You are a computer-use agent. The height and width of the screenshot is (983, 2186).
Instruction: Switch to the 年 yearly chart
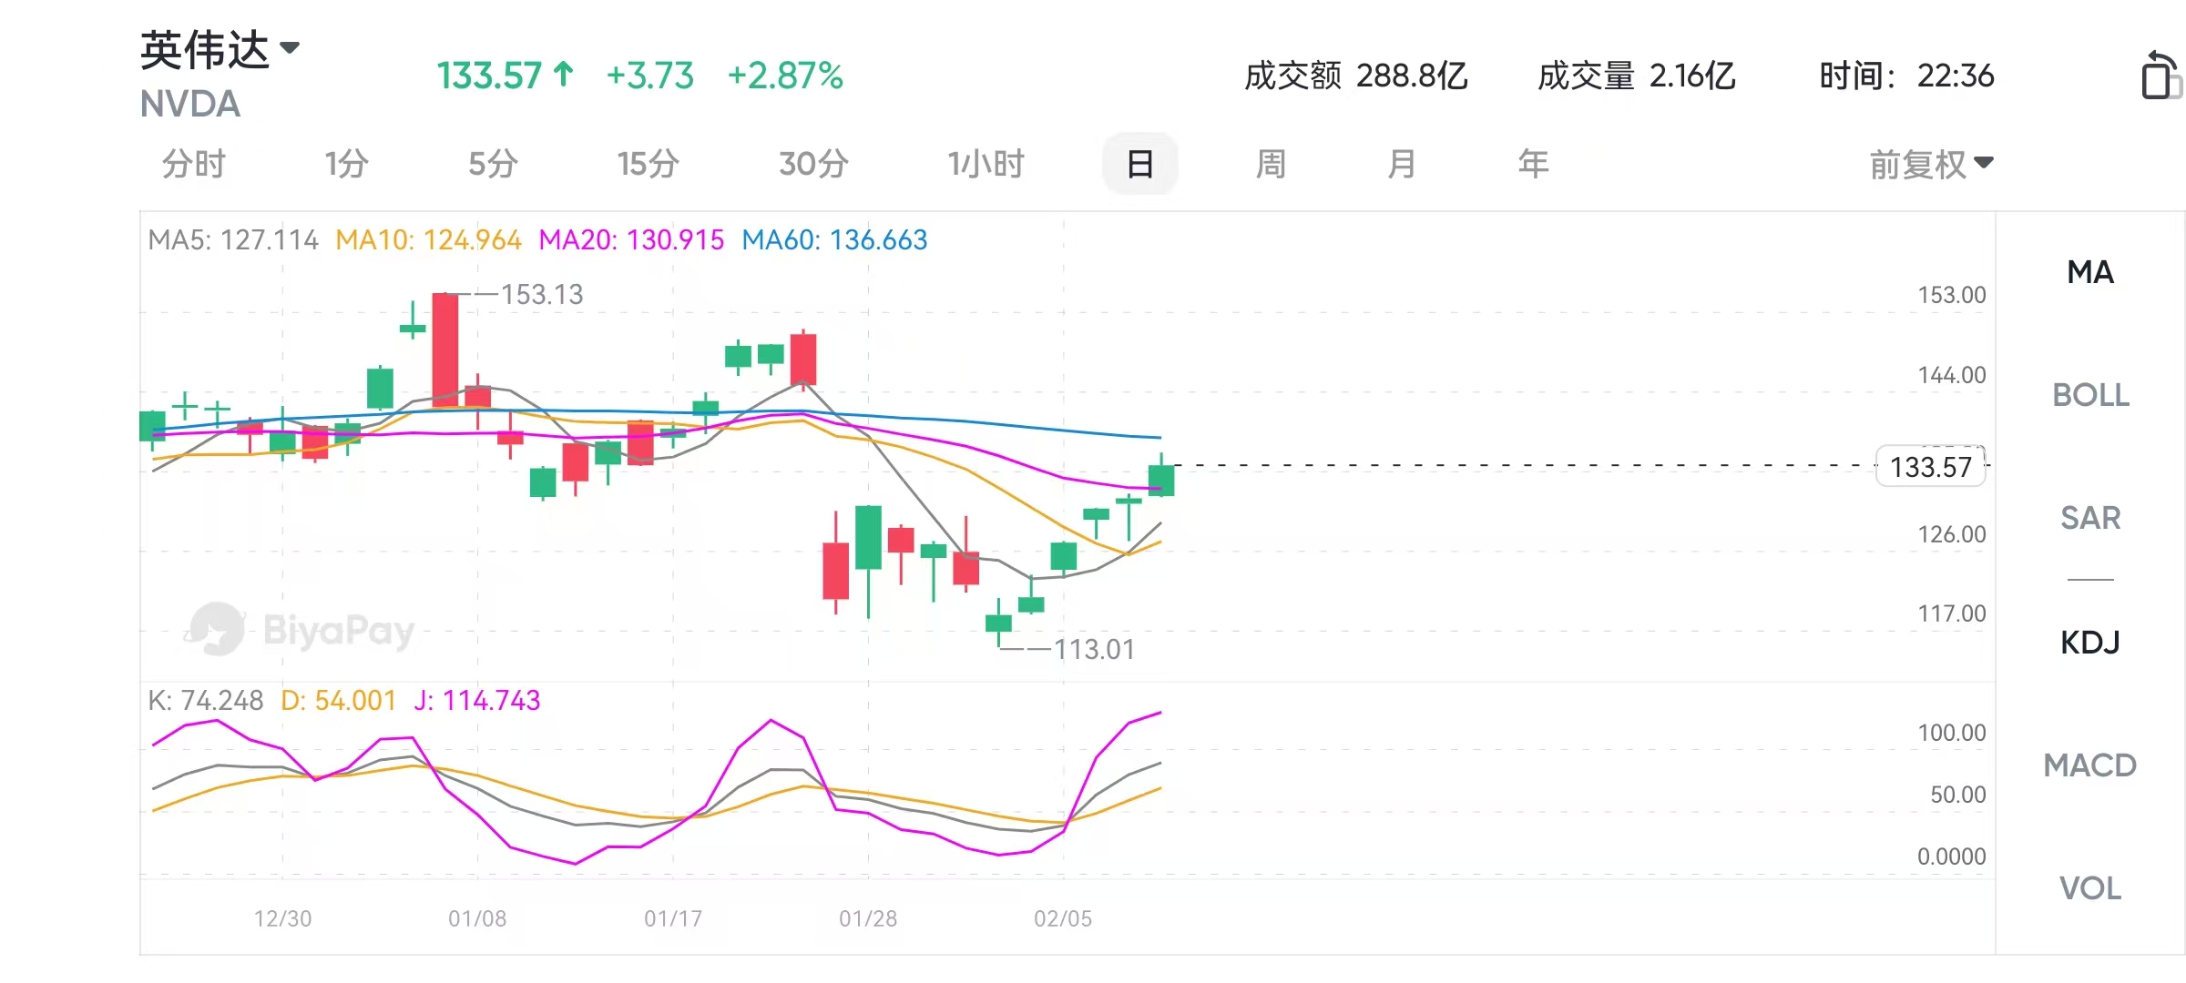pos(1533,165)
